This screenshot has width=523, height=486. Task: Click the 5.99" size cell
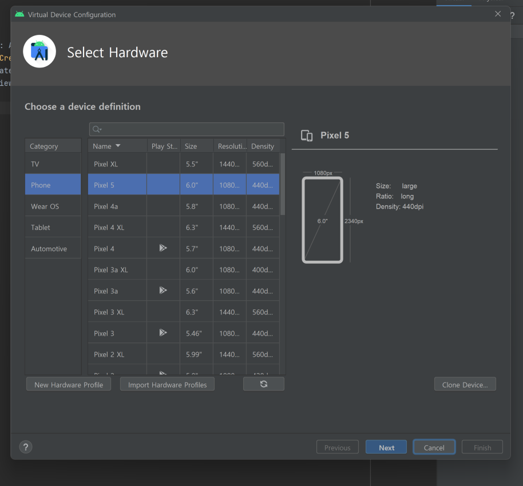coord(196,354)
